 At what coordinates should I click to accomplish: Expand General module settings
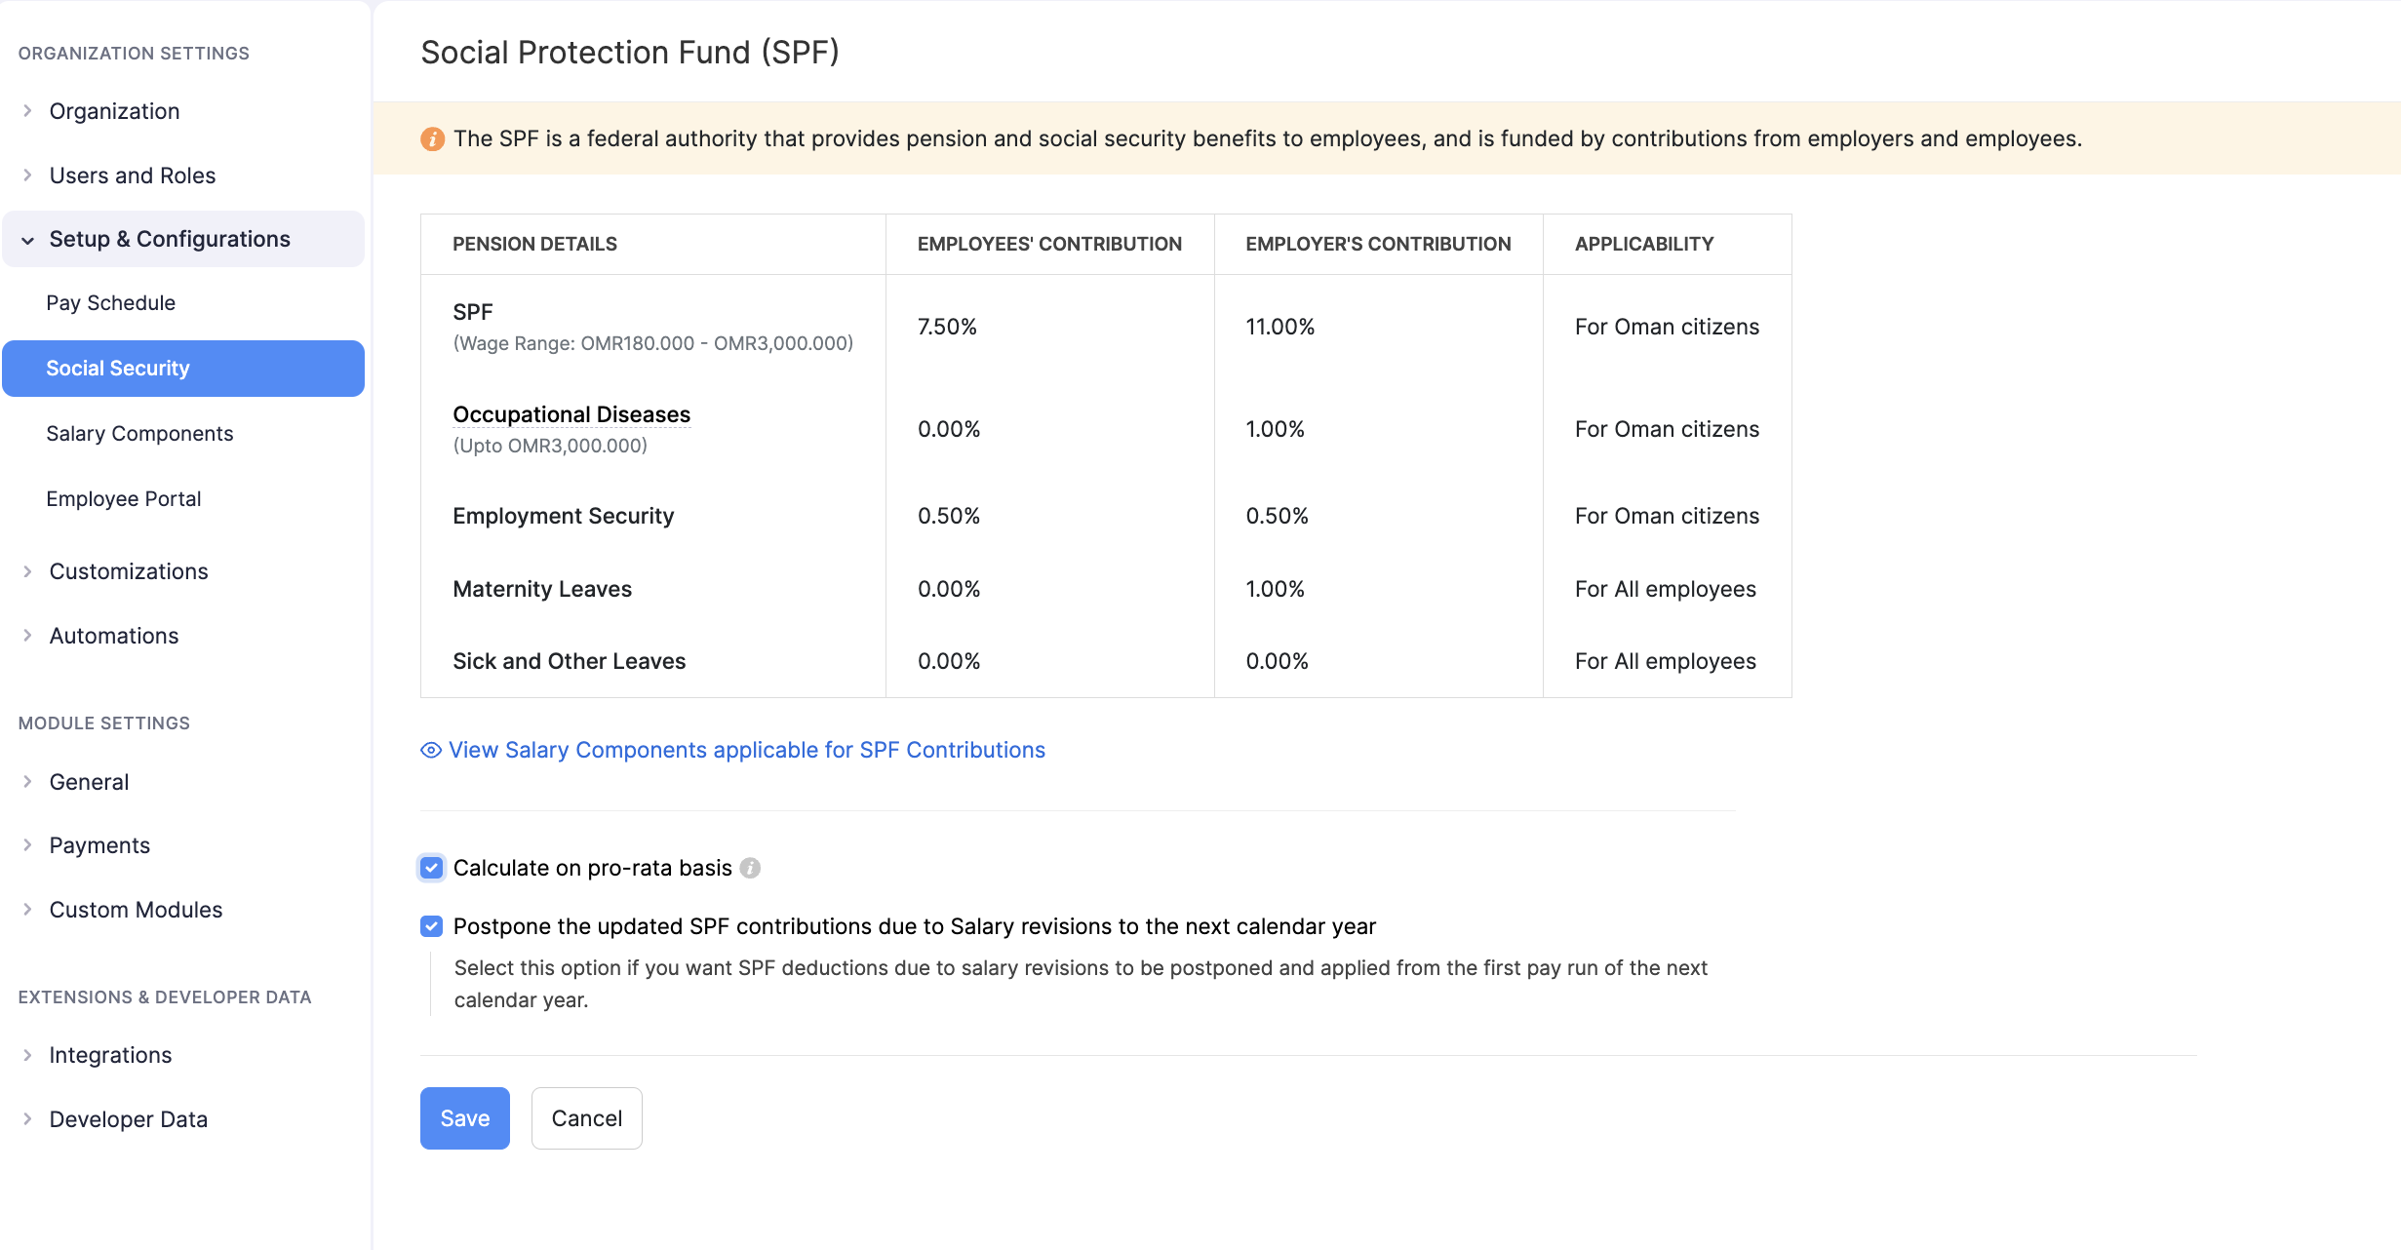28,782
